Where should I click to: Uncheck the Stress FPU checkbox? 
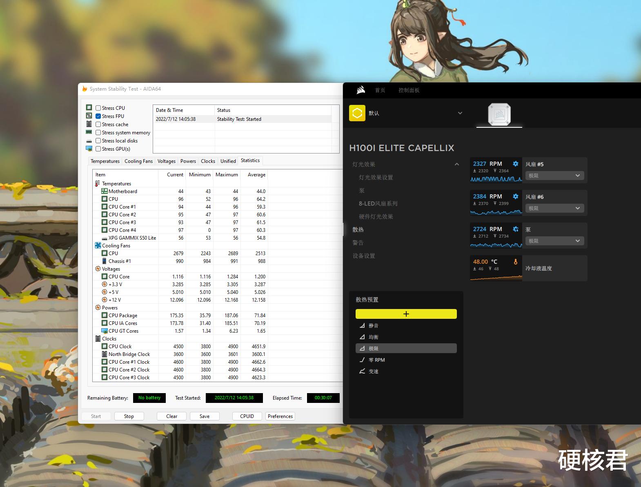98,116
